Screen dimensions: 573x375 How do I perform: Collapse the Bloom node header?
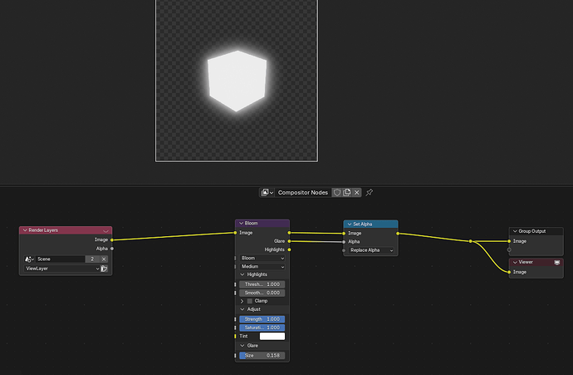click(241, 223)
